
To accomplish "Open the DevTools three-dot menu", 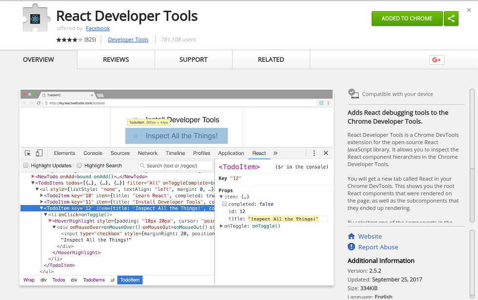I will pos(314,153).
